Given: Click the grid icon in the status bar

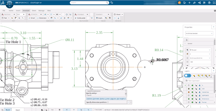Looking at the screenshot, I should [x=60, y=110].
